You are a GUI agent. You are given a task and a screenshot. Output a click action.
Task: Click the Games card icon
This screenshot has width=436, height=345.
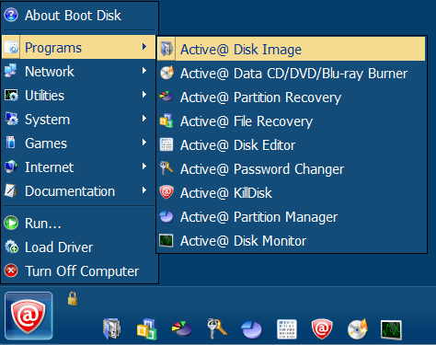tap(11, 143)
